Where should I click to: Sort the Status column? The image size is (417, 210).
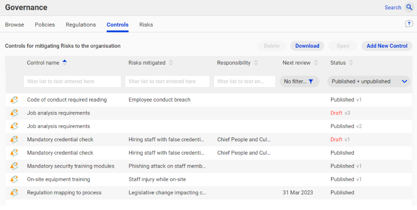point(351,63)
